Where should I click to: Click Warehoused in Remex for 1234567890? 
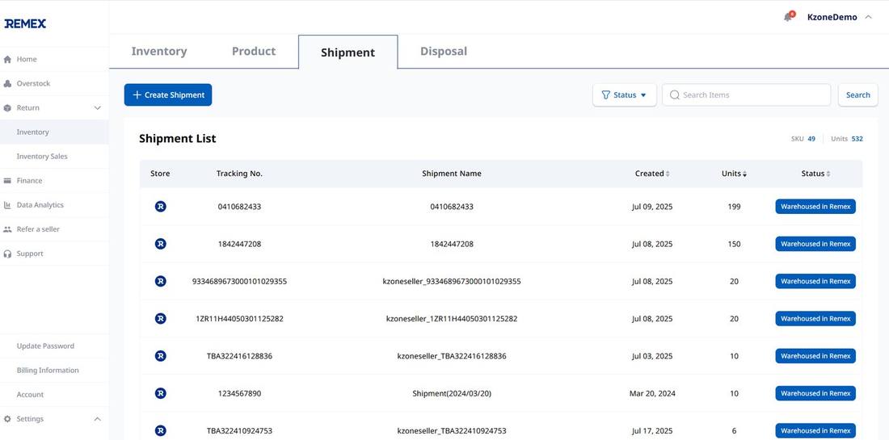pyautogui.click(x=815, y=393)
